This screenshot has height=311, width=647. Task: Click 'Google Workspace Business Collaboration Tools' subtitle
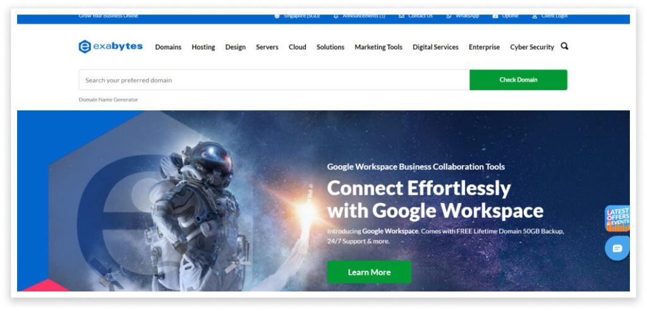click(416, 167)
